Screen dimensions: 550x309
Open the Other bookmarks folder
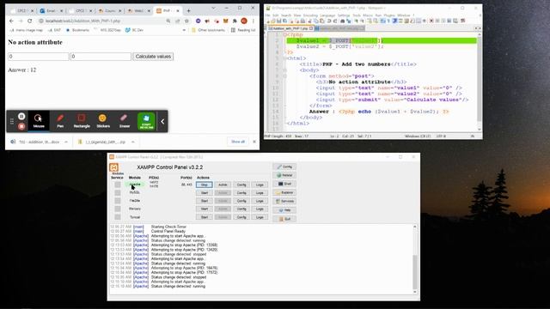[208, 30]
